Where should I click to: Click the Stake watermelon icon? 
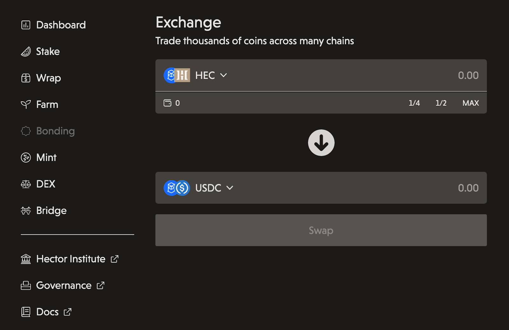tap(26, 52)
